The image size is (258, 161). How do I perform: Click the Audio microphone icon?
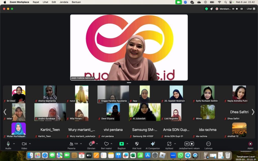pos(8,144)
